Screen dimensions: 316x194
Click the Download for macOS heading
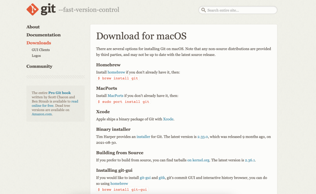coord(141,36)
